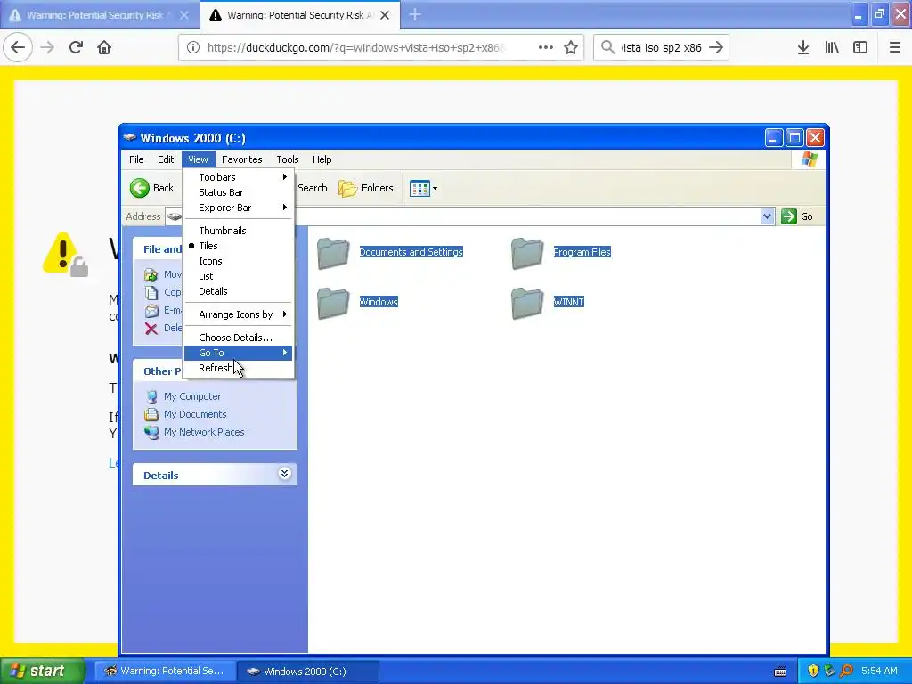
Task: Click the Start button
Action: pyautogui.click(x=43, y=671)
